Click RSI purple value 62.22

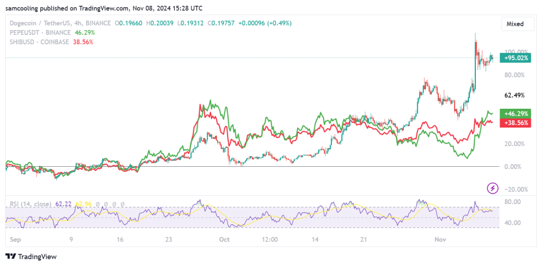click(x=62, y=204)
